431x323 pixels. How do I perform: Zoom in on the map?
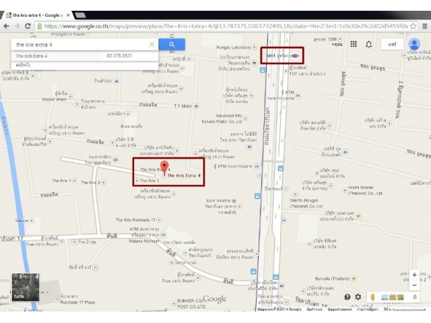414,275
